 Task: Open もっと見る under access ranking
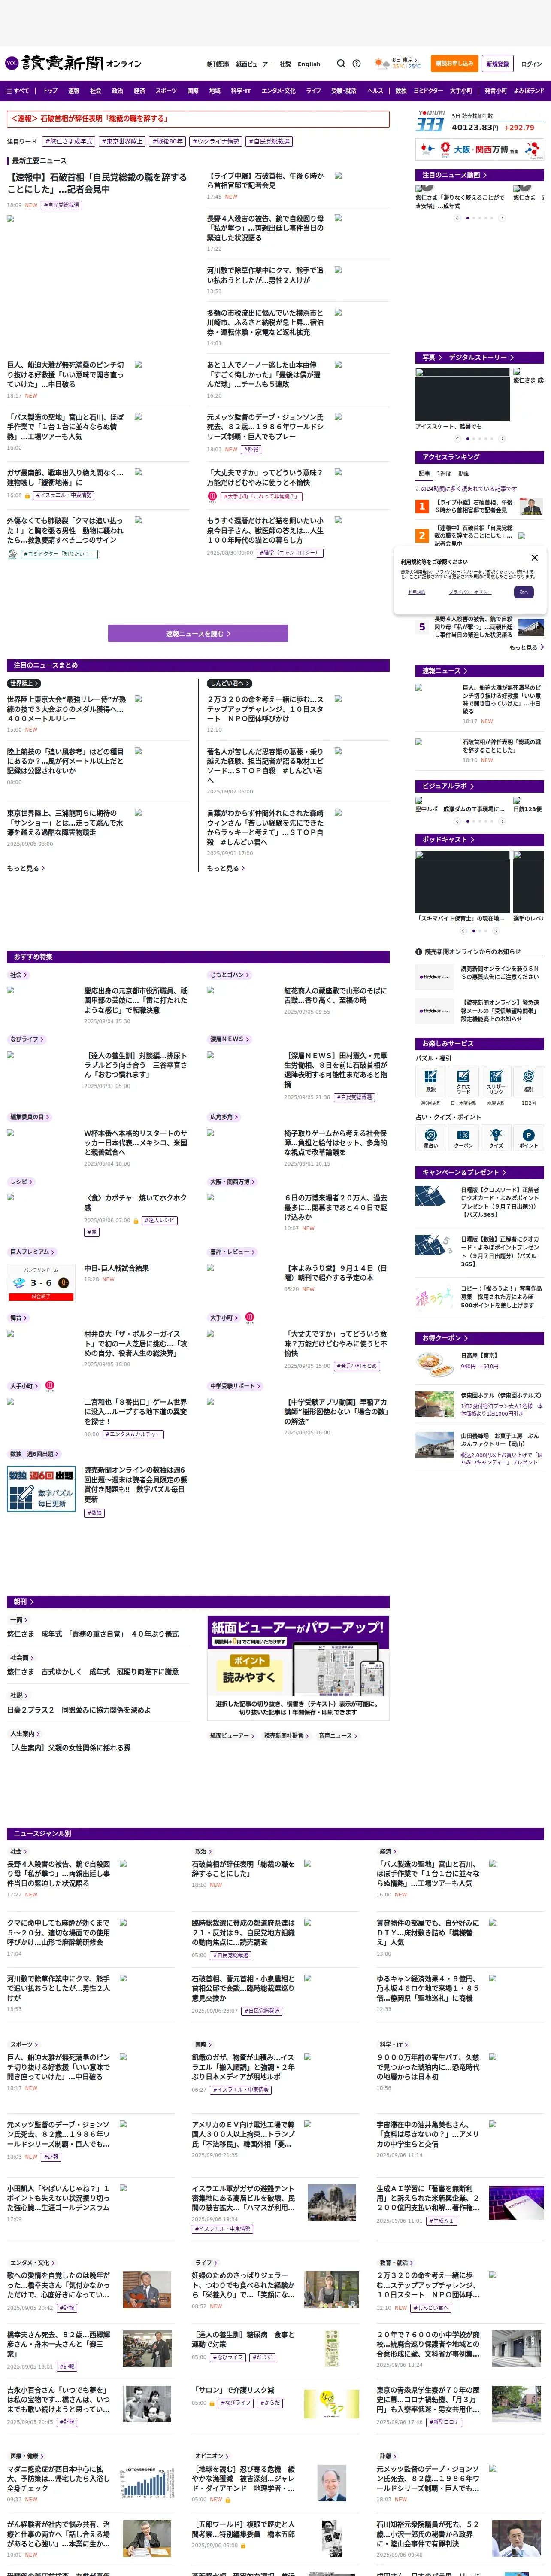click(x=526, y=647)
